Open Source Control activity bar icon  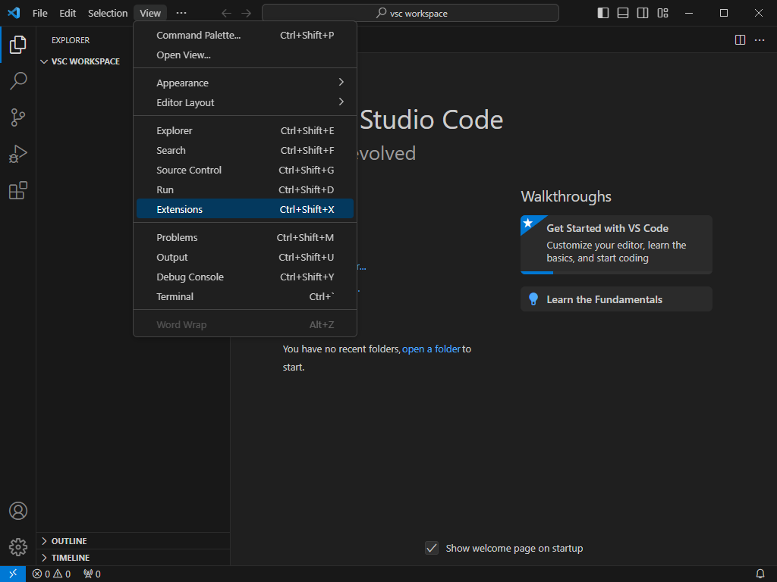[18, 117]
